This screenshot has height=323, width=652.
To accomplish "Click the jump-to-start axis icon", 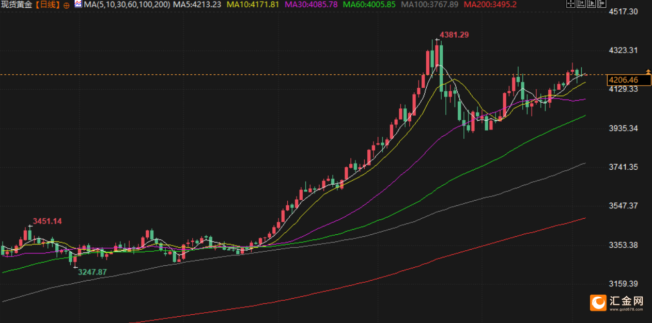I will (581, 4).
